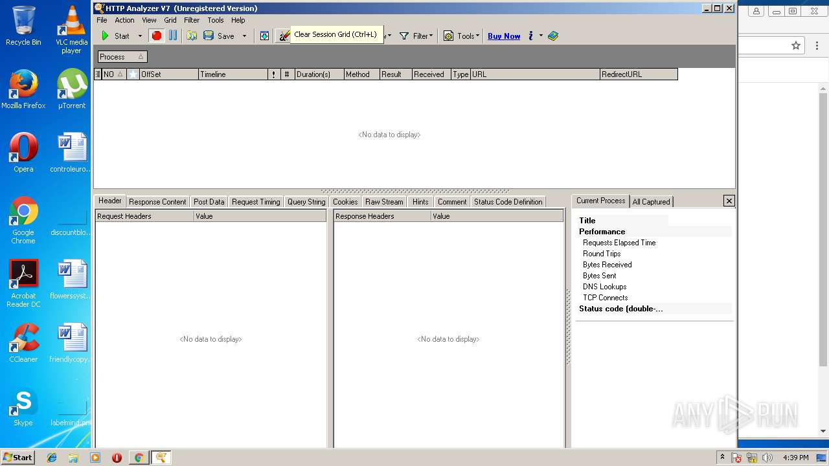Image resolution: width=829 pixels, height=466 pixels.
Task: Switch to the Hints tab
Action: (420, 202)
